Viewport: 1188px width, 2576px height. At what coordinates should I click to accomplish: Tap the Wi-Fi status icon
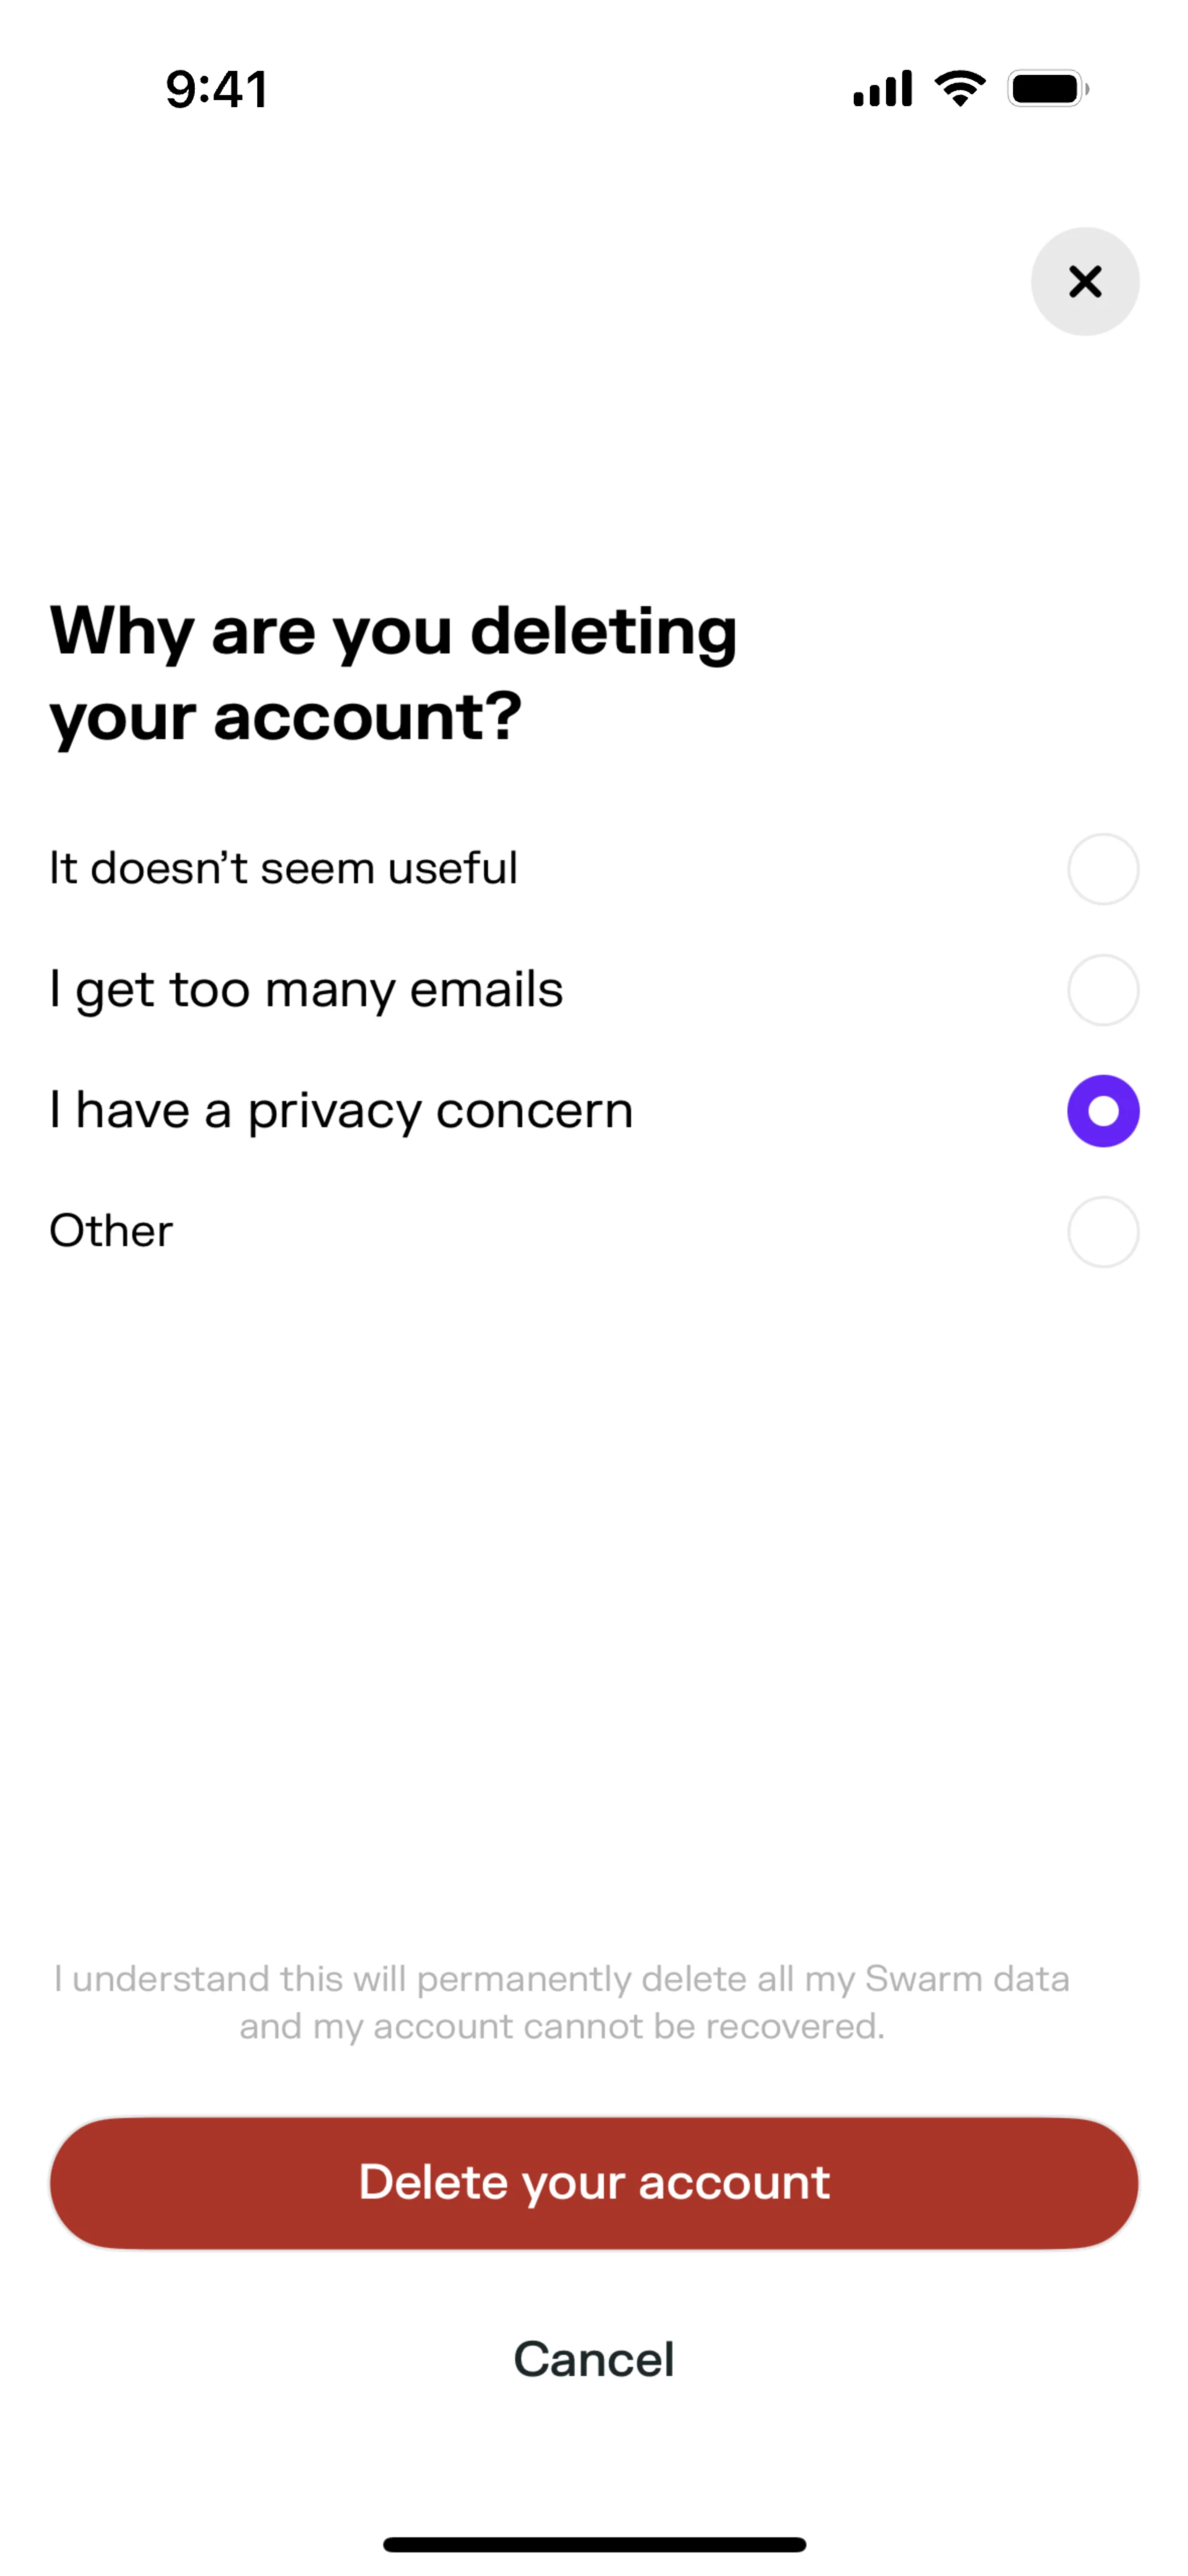tap(959, 89)
